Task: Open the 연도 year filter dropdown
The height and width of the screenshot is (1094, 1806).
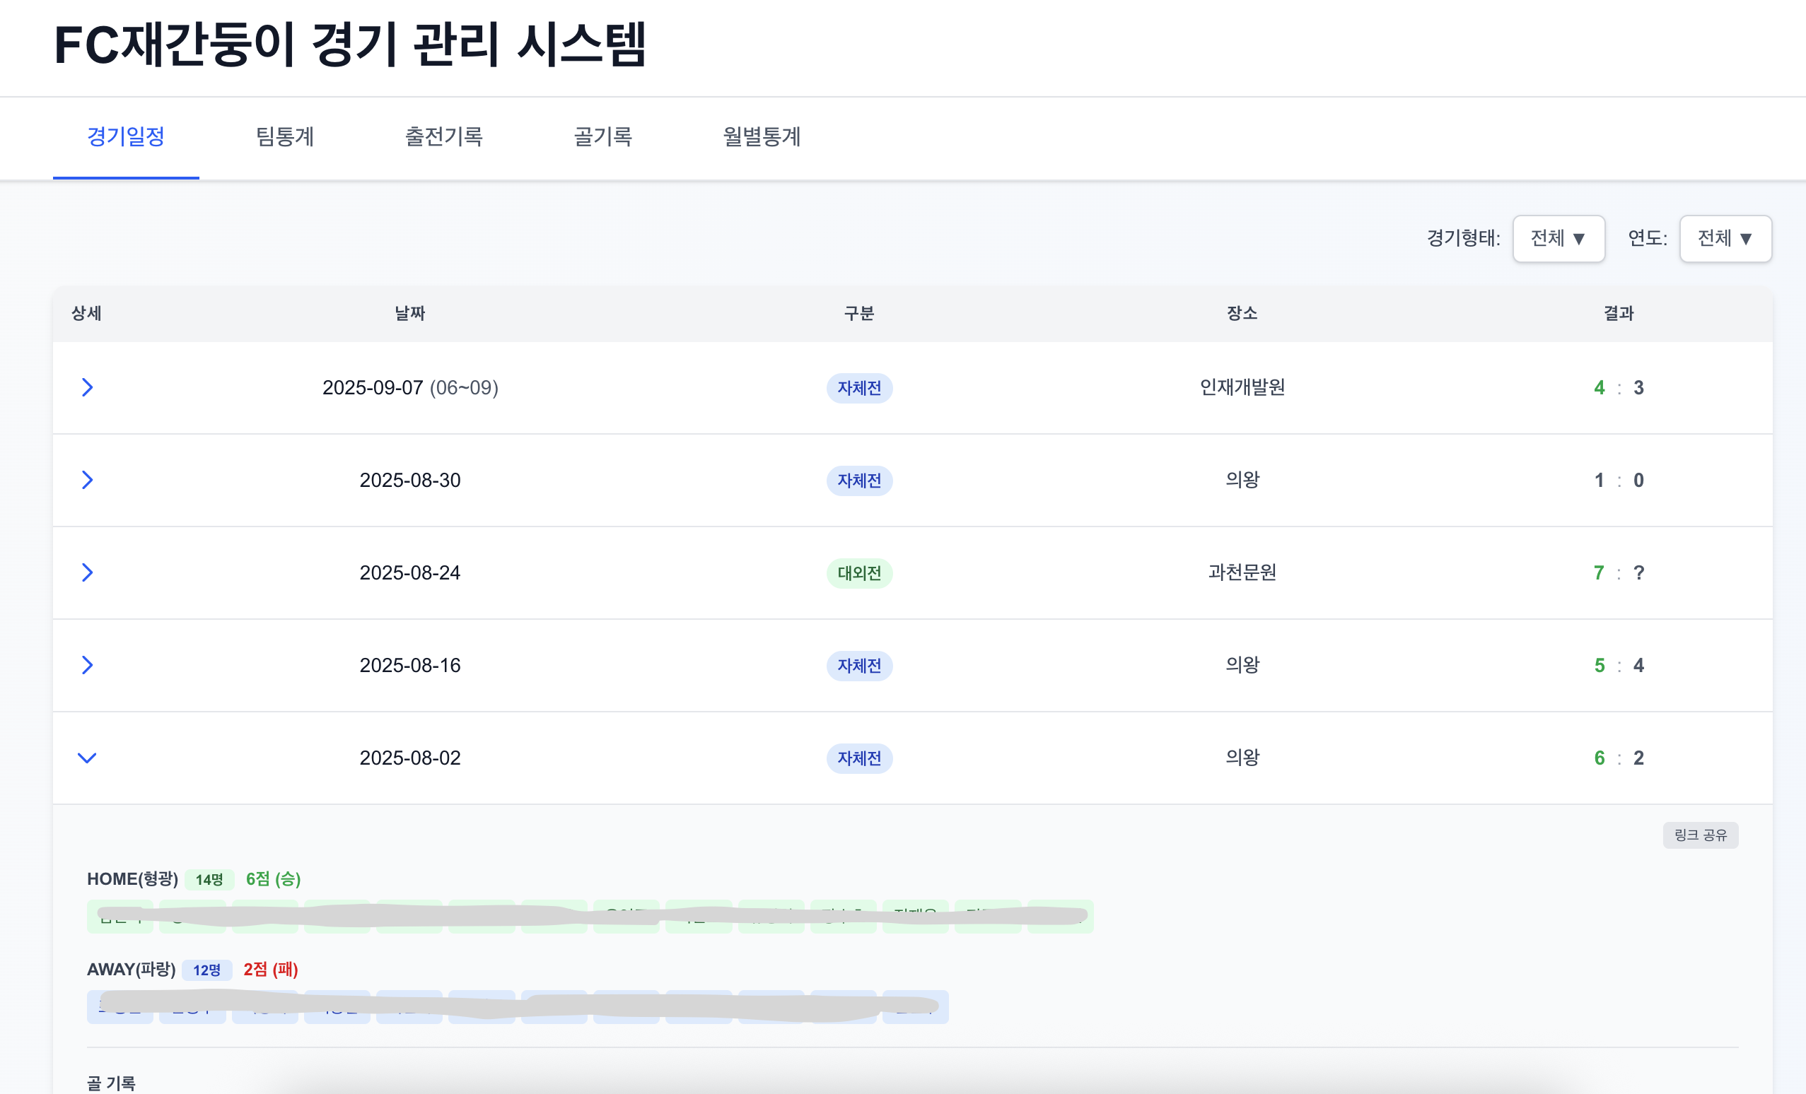Action: coord(1725,238)
